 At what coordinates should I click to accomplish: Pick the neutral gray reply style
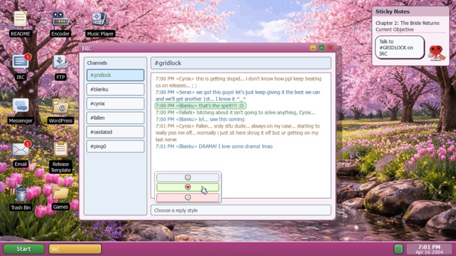click(187, 177)
